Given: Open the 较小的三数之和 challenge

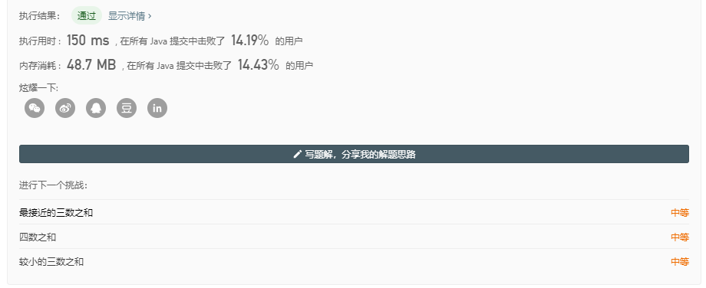Looking at the screenshot, I should [51, 261].
